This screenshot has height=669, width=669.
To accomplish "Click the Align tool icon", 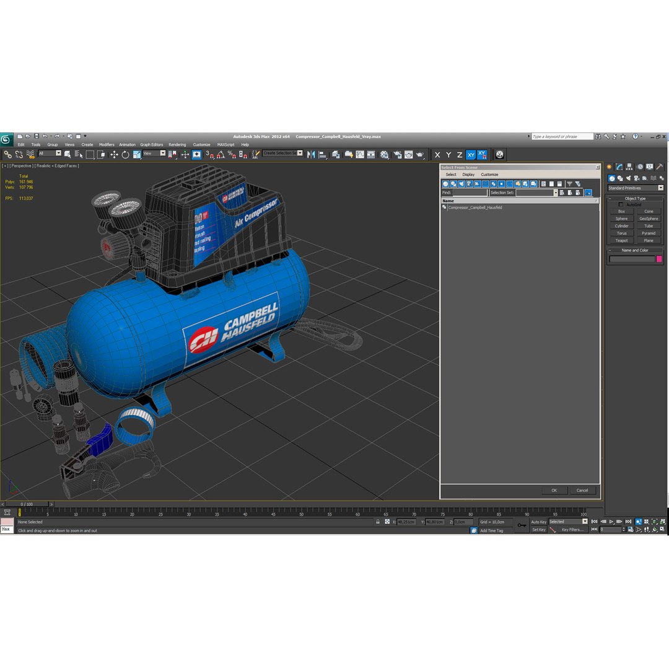I will pos(323,154).
